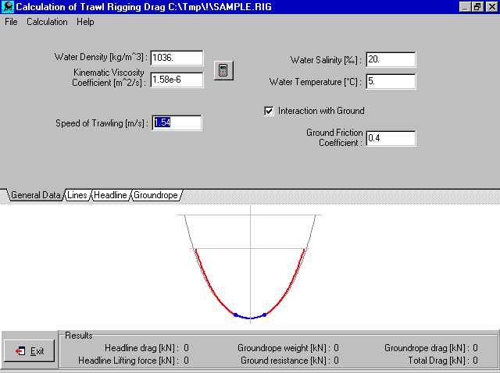The height and width of the screenshot is (373, 500).
Task: Click the Water Density input field
Action: [x=177, y=58]
